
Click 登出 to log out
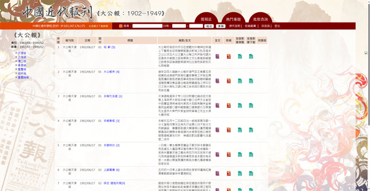pyautogui.click(x=277, y=26)
